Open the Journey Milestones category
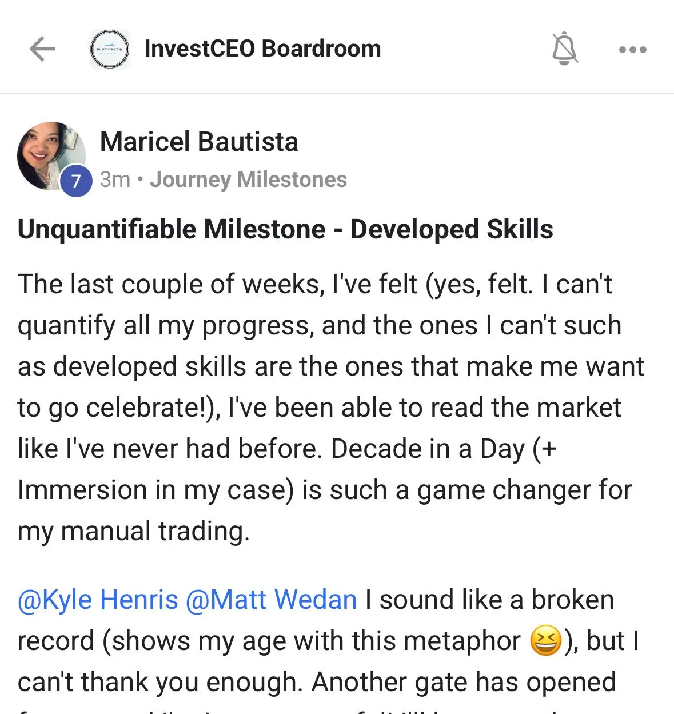 coord(248,180)
